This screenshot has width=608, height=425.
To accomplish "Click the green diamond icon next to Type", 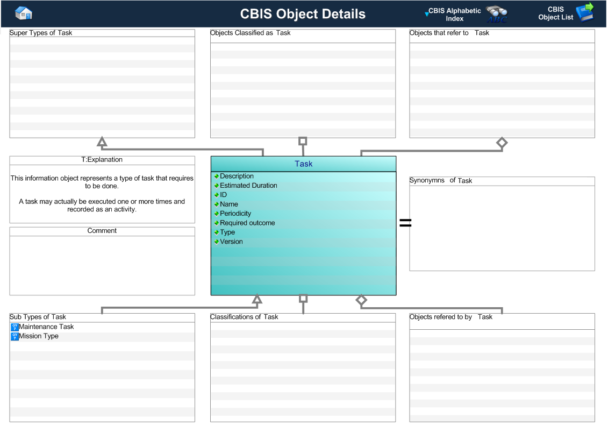I will coord(216,232).
